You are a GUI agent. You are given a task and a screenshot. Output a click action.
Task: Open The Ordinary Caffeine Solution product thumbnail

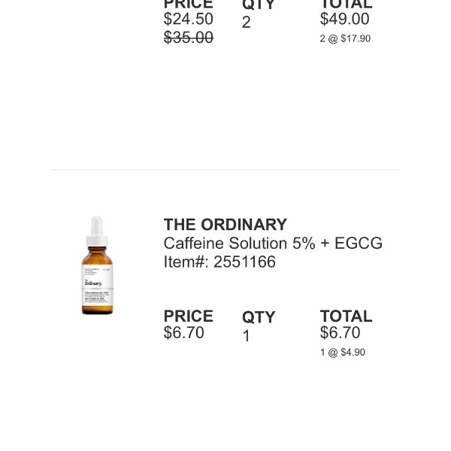pos(97,265)
